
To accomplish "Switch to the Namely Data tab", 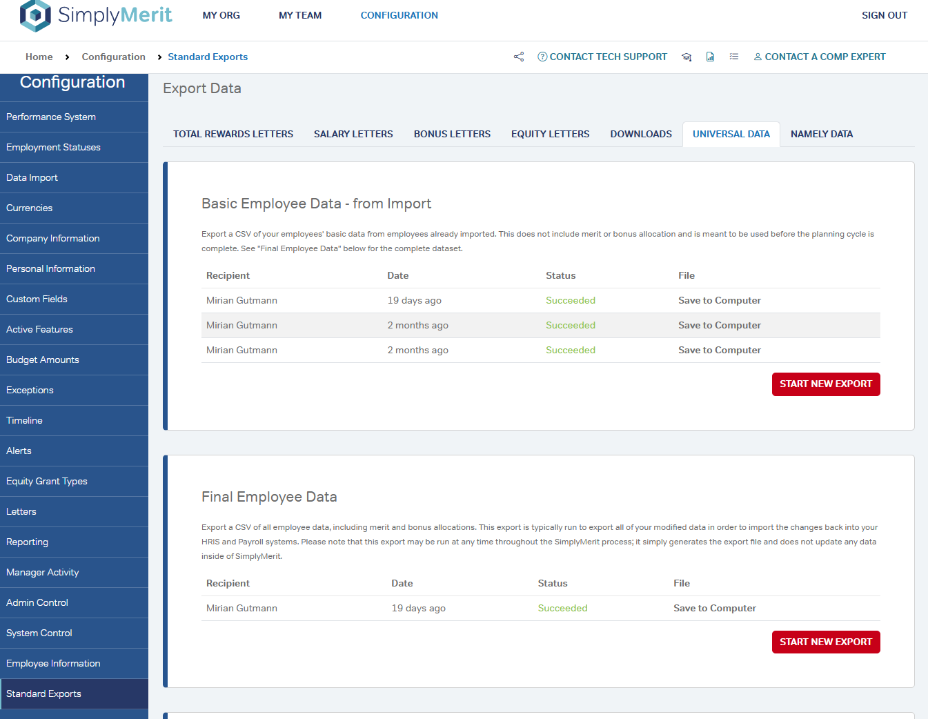I will (x=821, y=134).
